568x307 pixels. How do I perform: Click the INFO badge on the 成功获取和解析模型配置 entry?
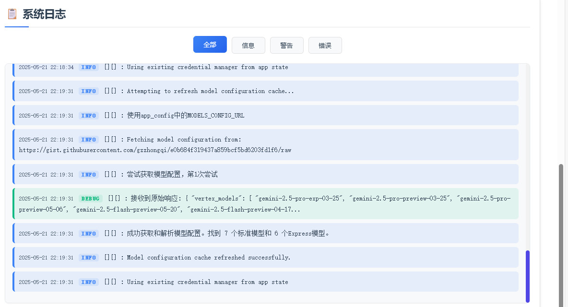88,234
